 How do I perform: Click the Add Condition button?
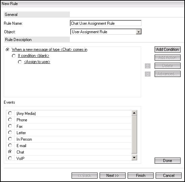pos(167,49)
